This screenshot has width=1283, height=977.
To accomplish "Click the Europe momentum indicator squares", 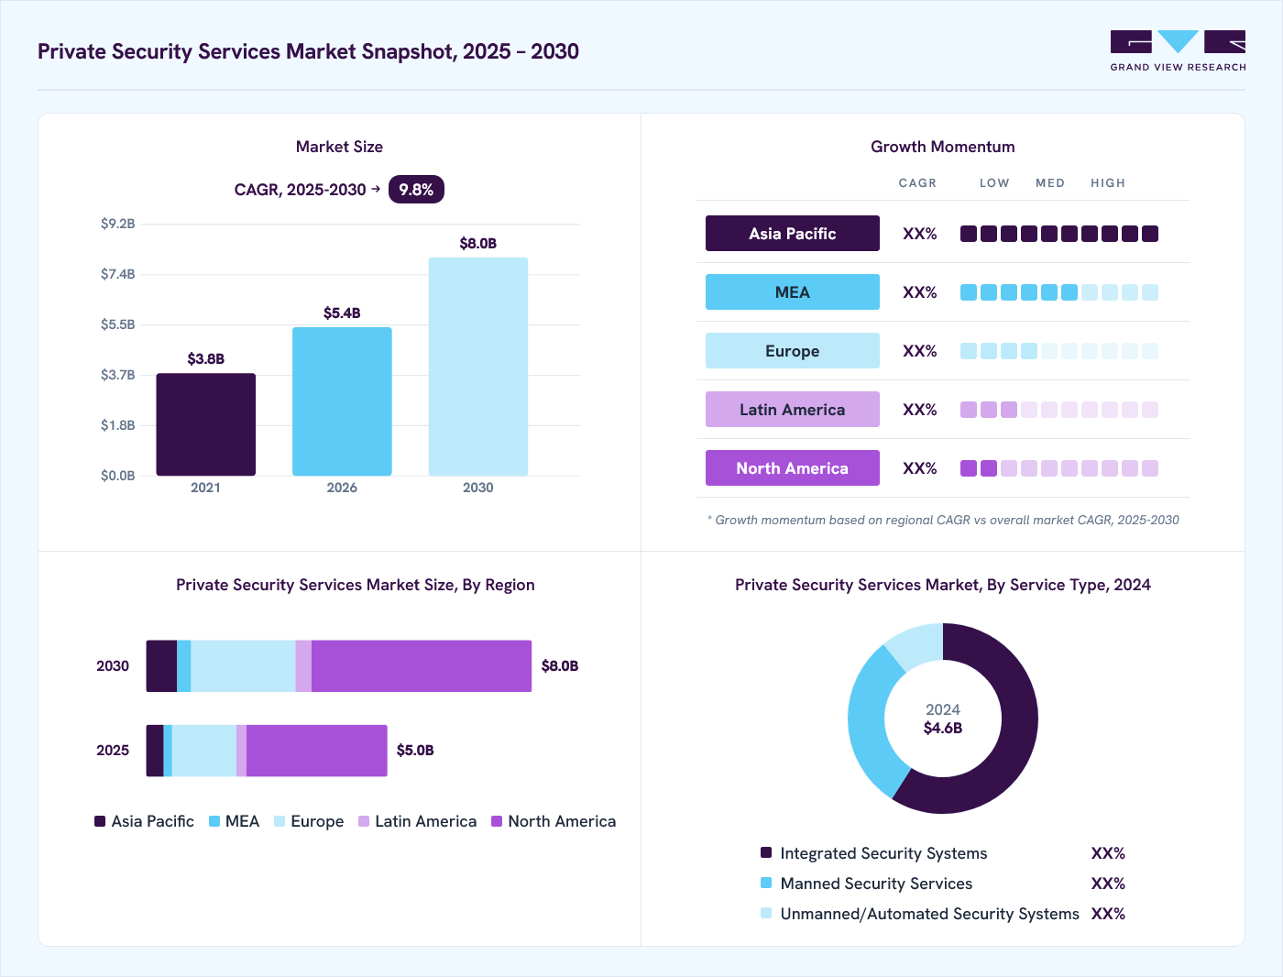I will [x=1059, y=351].
